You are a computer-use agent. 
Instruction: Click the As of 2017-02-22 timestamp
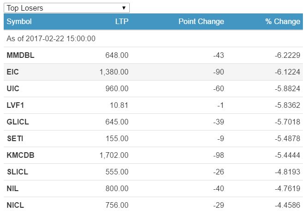tap(51, 39)
